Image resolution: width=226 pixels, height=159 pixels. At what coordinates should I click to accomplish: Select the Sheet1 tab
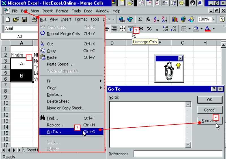32,150
